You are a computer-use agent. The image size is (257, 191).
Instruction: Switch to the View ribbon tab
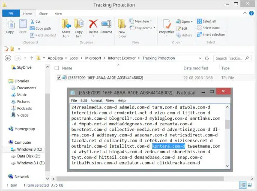(x=58, y=14)
